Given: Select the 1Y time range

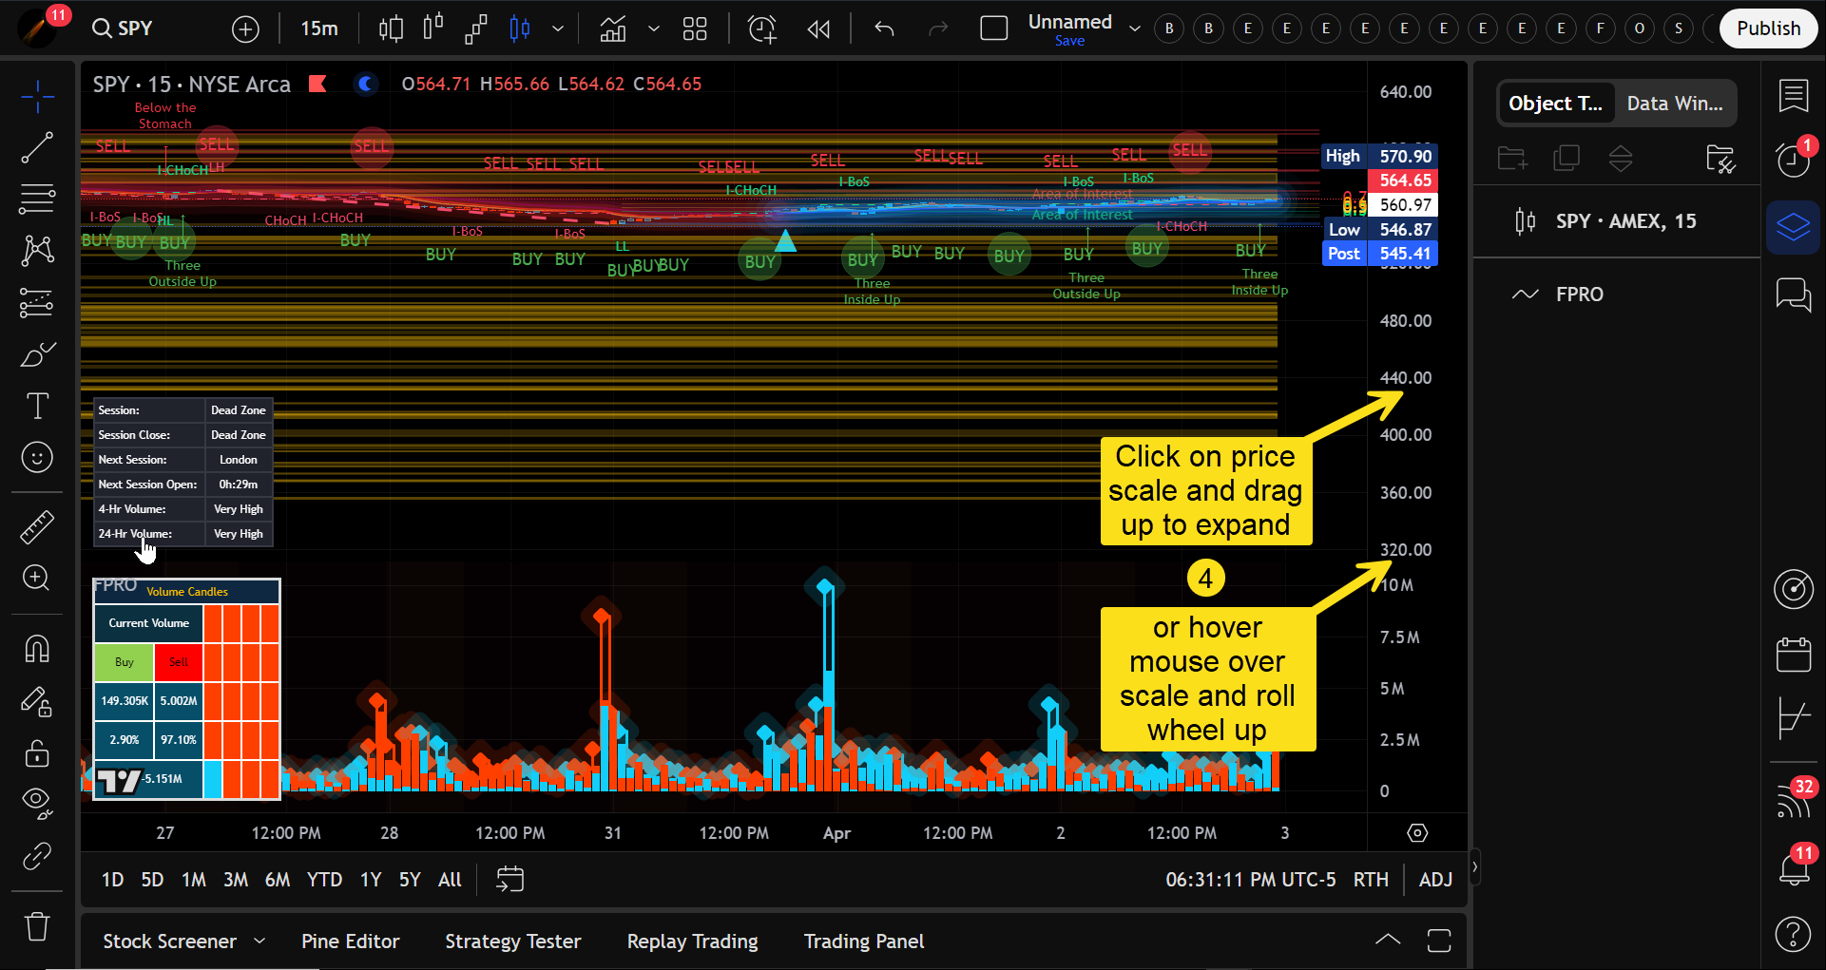Looking at the screenshot, I should click(x=371, y=880).
